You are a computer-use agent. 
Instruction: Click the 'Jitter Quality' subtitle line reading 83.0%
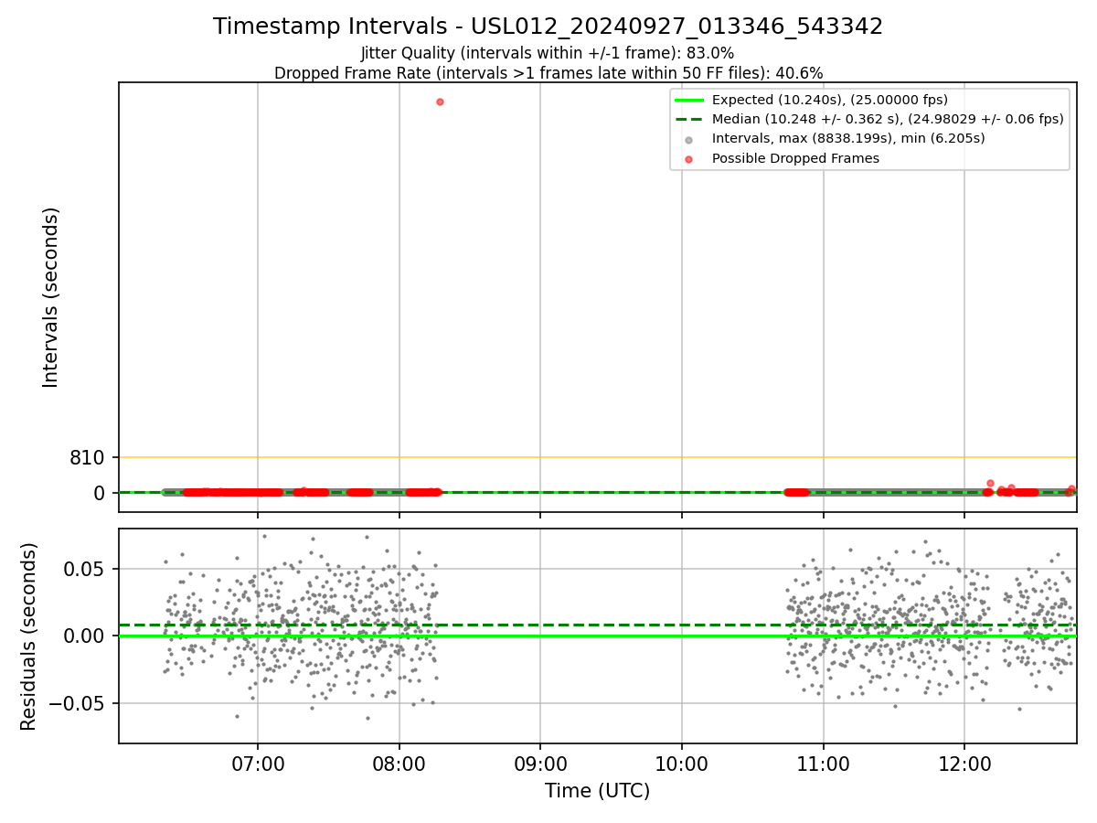click(548, 53)
